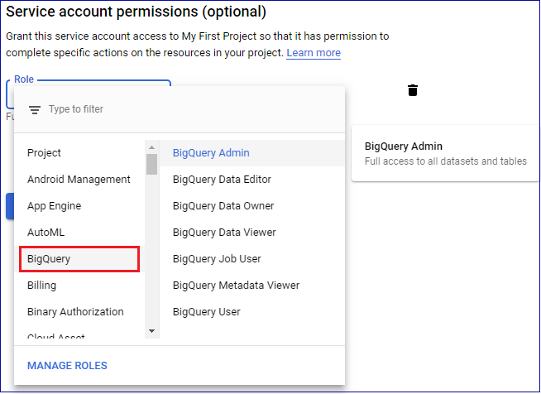Open the Manage Roles link
The width and height of the screenshot is (541, 394).
click(x=67, y=366)
